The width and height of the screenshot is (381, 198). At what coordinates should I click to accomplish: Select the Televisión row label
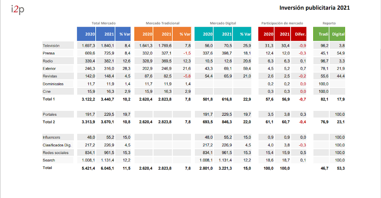click(51, 46)
